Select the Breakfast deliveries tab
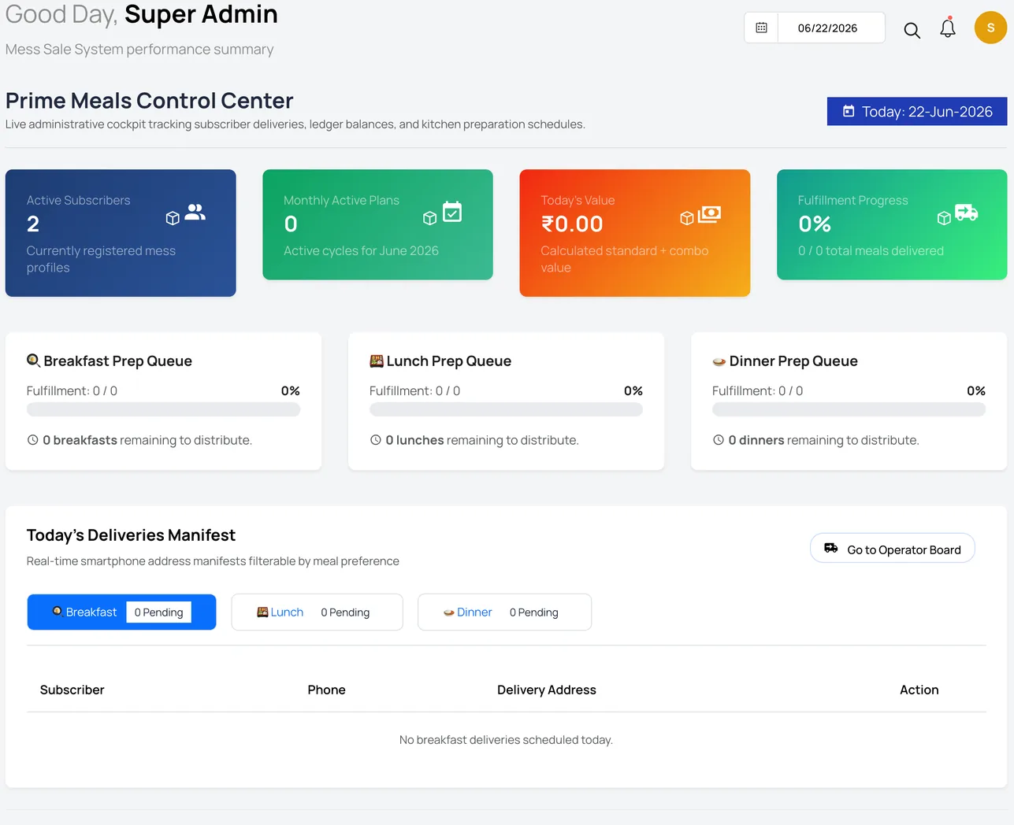Viewport: 1014px width, 825px height. point(121,612)
